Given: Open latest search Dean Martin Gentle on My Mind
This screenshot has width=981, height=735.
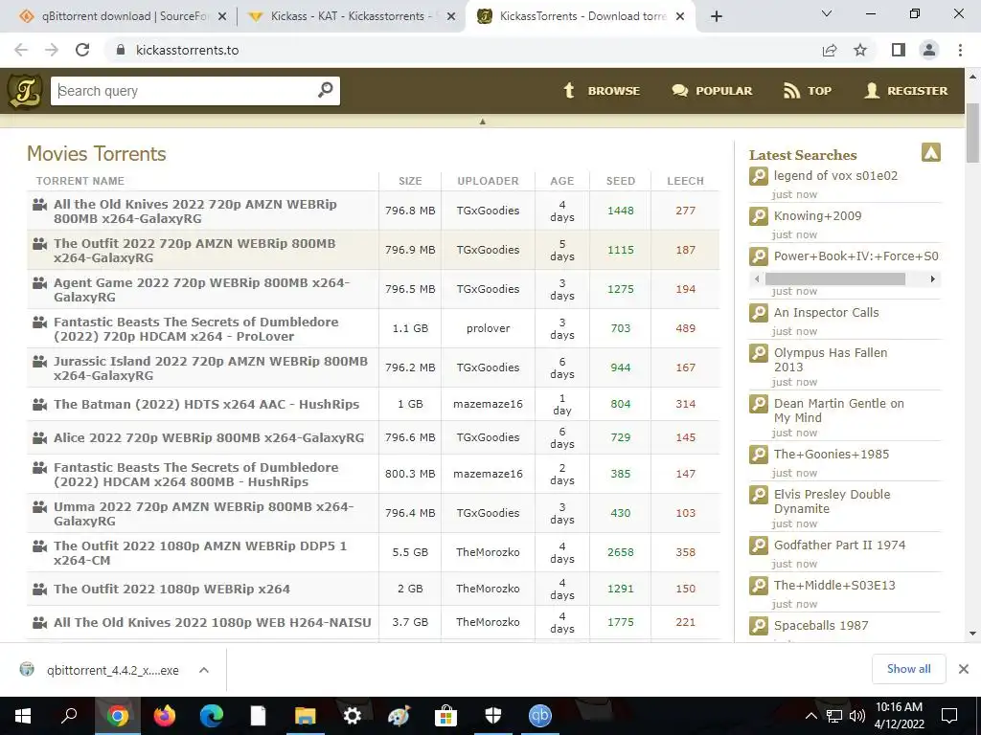Looking at the screenshot, I should pos(839,411).
